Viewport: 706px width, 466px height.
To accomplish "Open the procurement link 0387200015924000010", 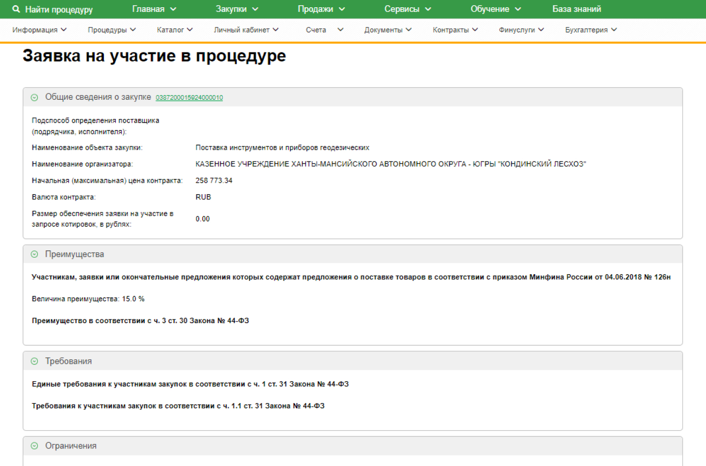I will coord(189,97).
